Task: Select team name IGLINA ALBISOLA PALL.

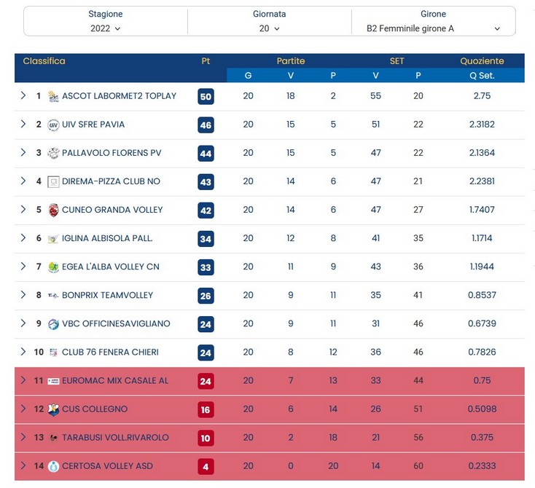Action: tap(107, 238)
